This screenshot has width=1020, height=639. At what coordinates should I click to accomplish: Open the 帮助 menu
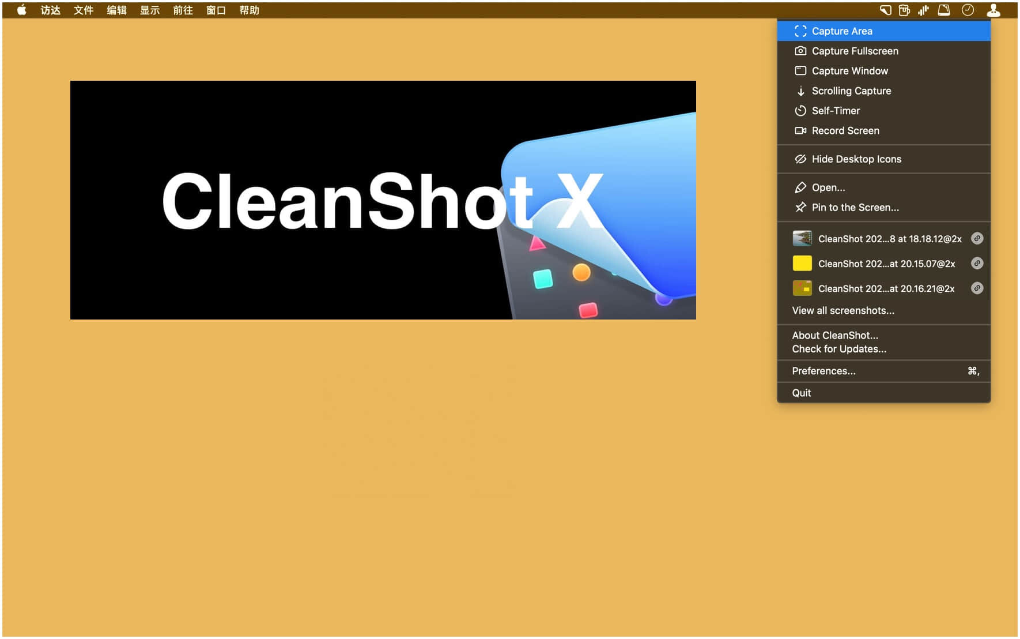(249, 10)
